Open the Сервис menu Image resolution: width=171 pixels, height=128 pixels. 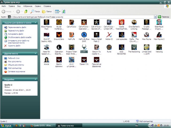coord(38,6)
